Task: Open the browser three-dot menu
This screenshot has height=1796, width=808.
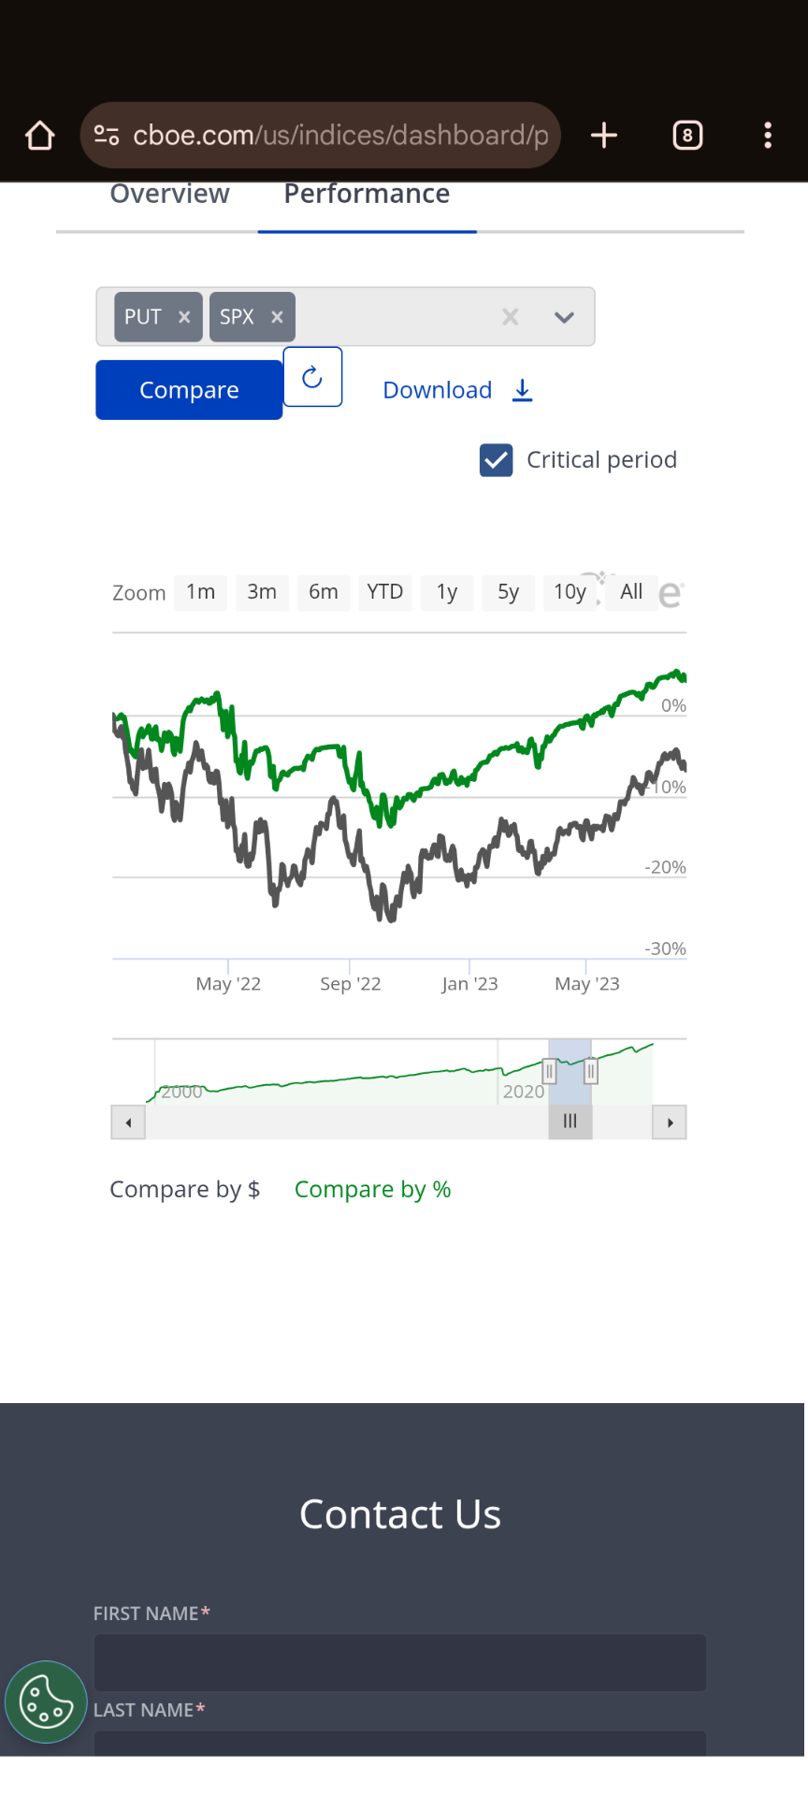Action: 768,136
